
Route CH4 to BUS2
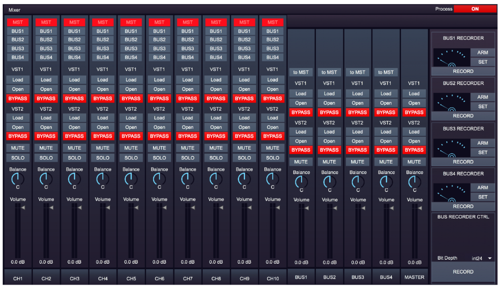103,40
